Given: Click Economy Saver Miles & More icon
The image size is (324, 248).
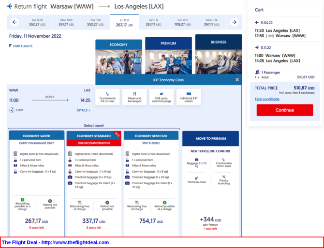Looking at the screenshot, I should click(x=15, y=165).
